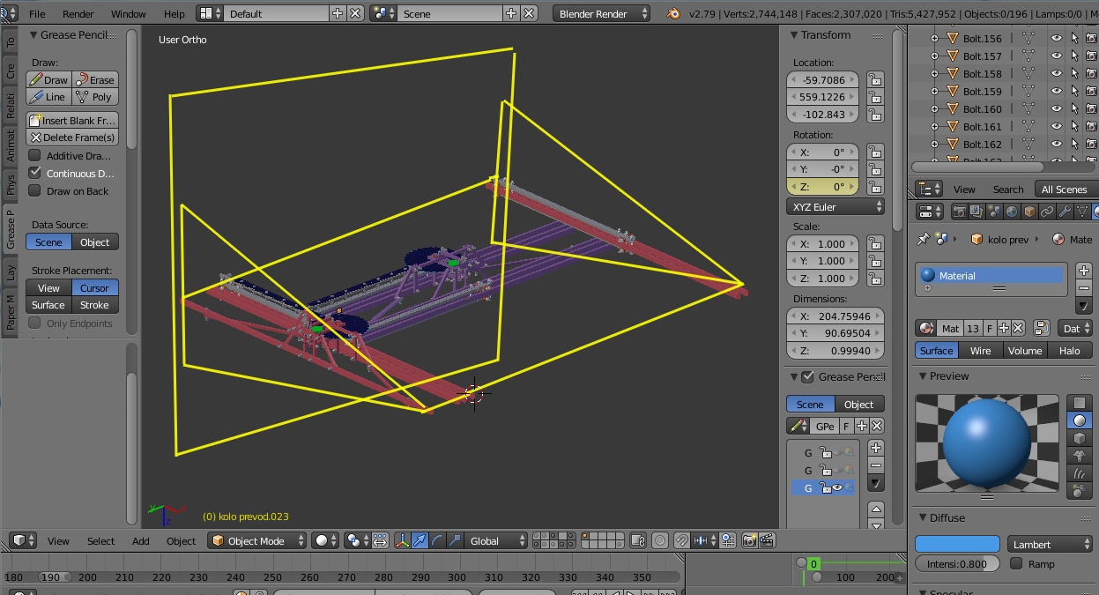This screenshot has height=595, width=1099.
Task: Open the Render properties tab icon
Action: [959, 212]
